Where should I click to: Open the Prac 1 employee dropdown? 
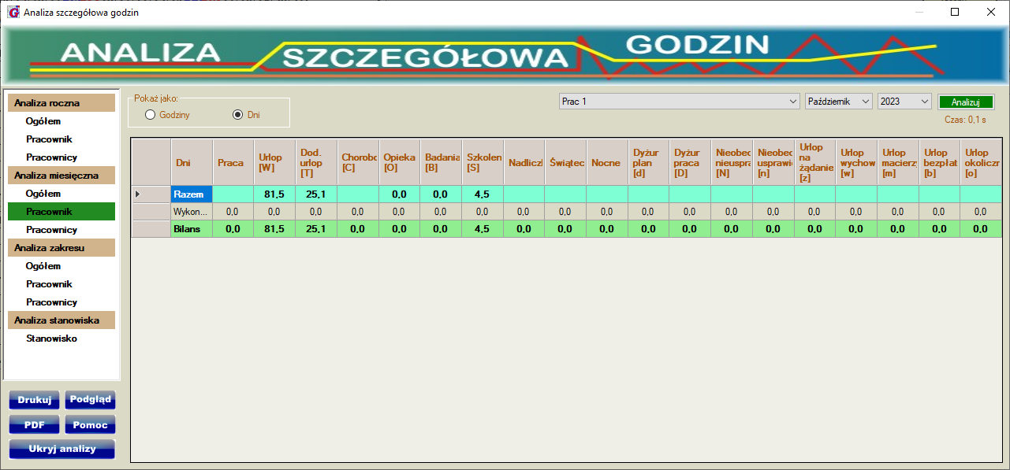679,102
